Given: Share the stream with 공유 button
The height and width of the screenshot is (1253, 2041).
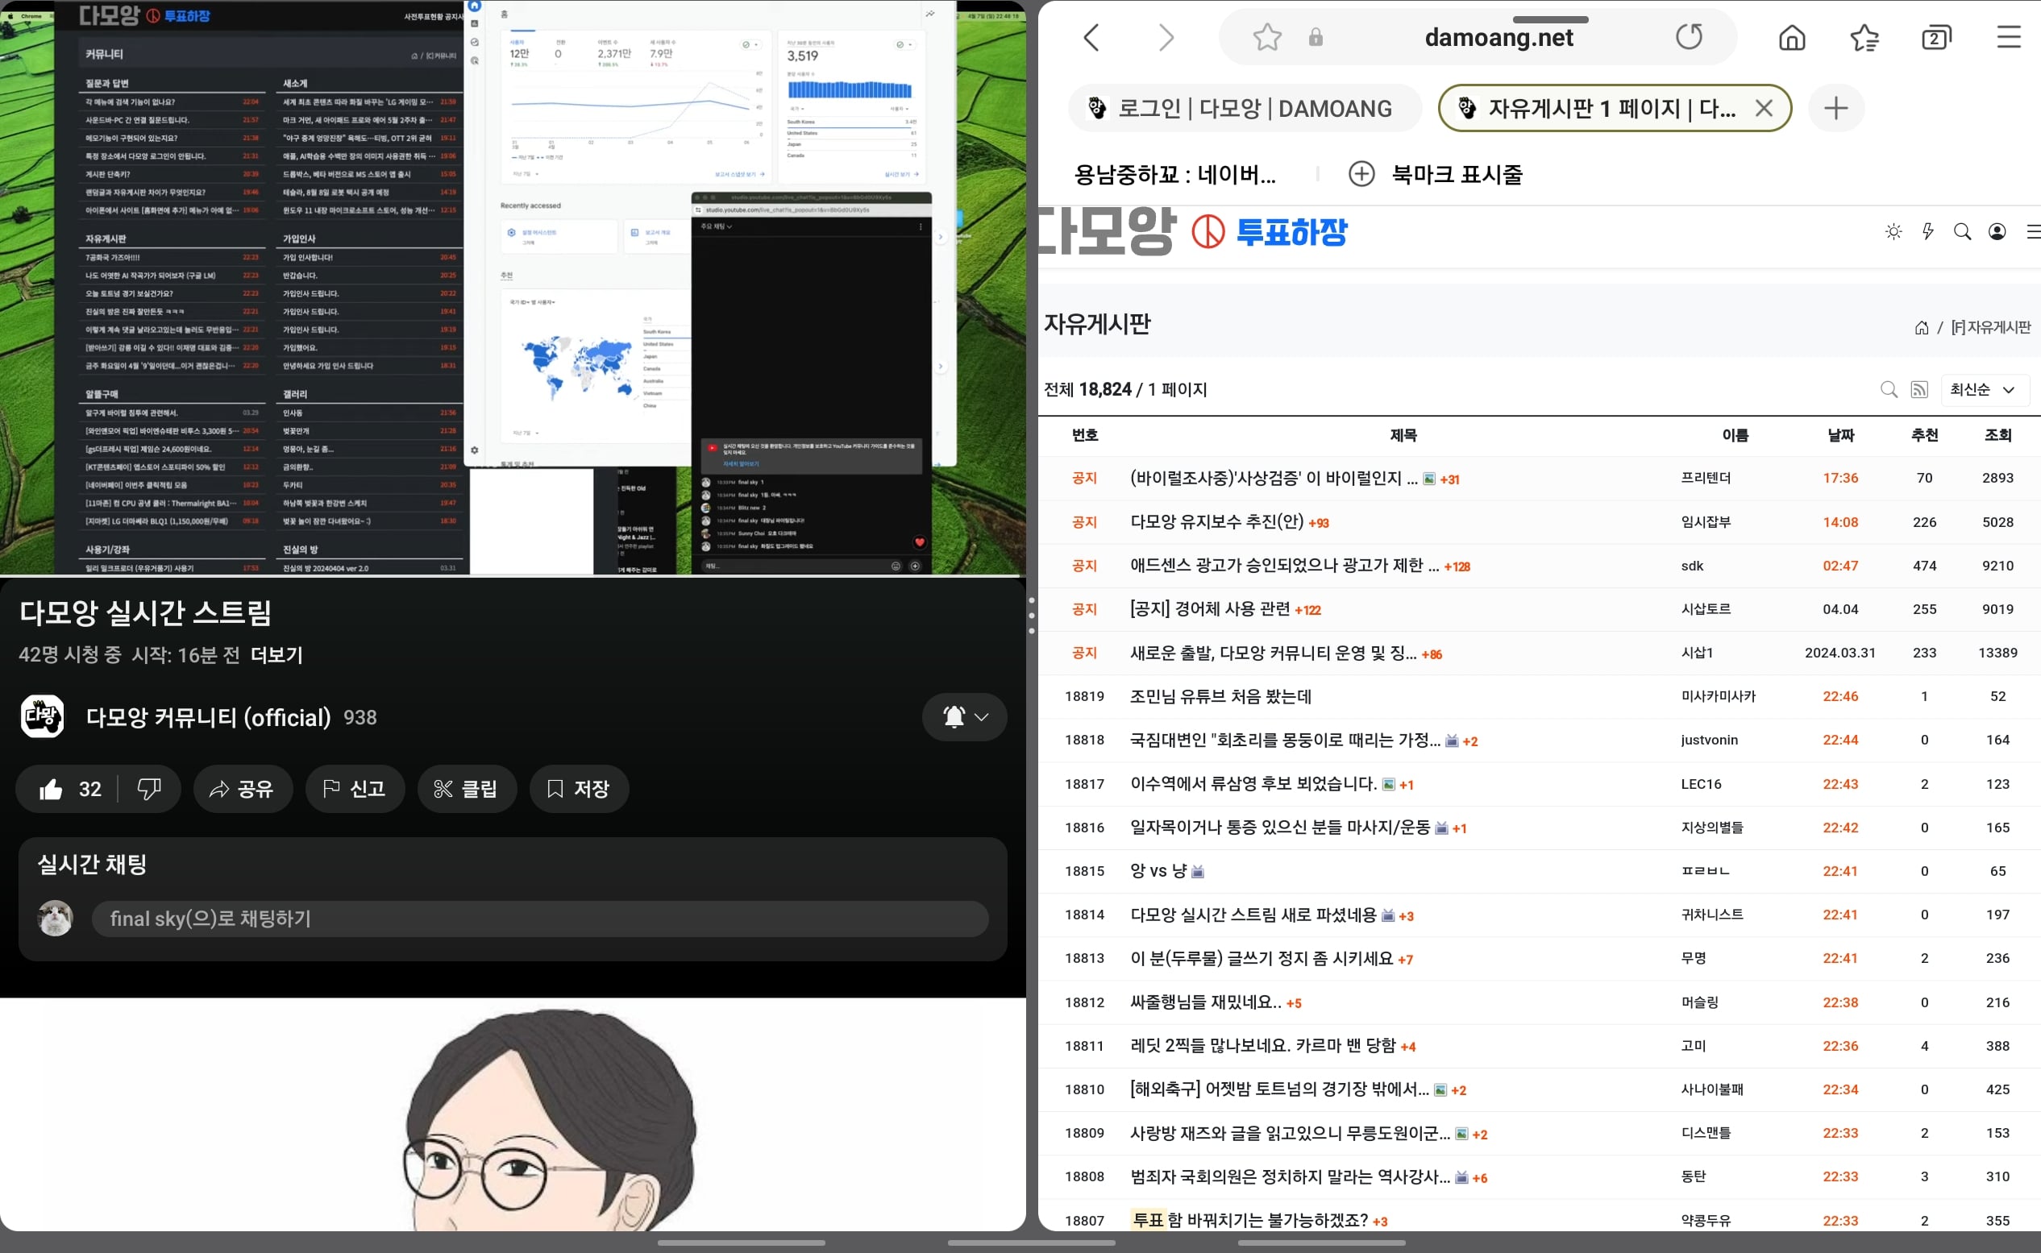Looking at the screenshot, I should pyautogui.click(x=241, y=788).
